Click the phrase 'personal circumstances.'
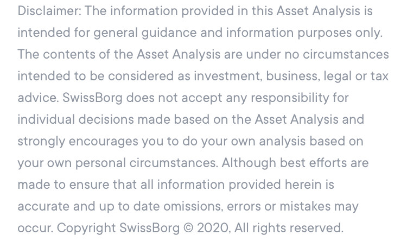The image size is (407, 248). coord(147,163)
